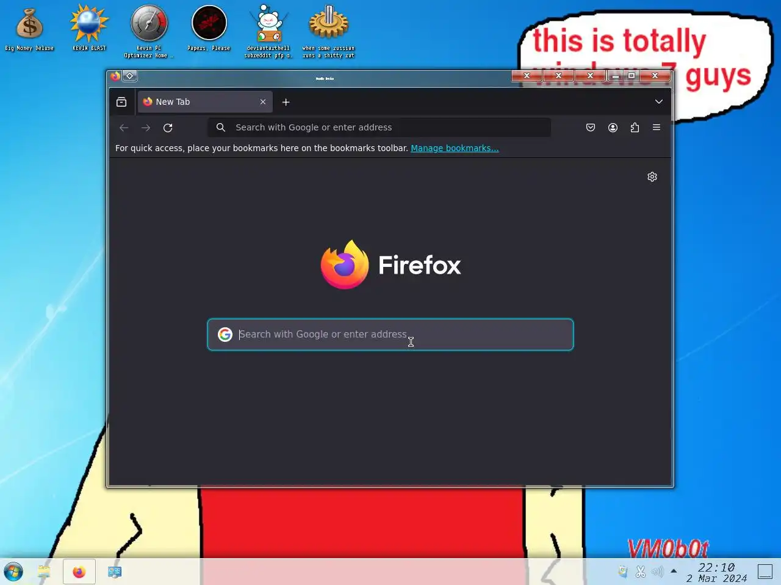Open Kevin PC Optimizer Home shortcut
The height and width of the screenshot is (585, 781).
coord(149,32)
